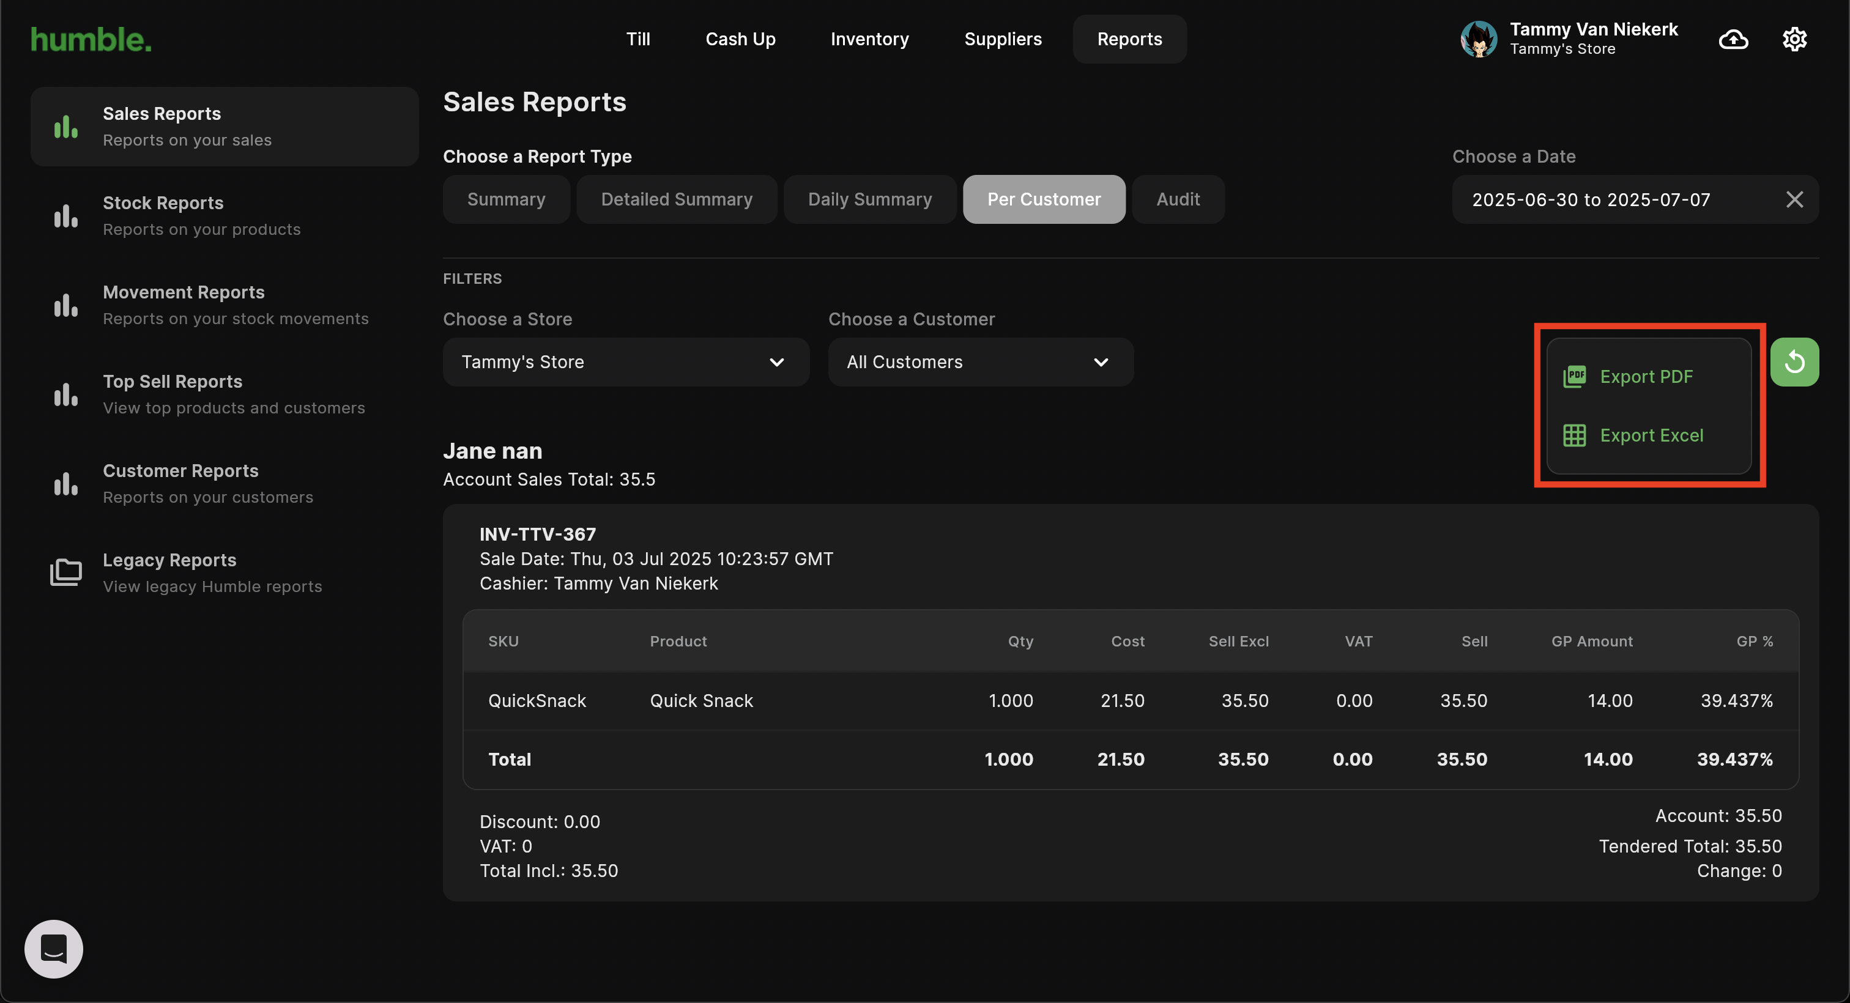
Task: View the Legacy Reports section
Action: tap(224, 573)
